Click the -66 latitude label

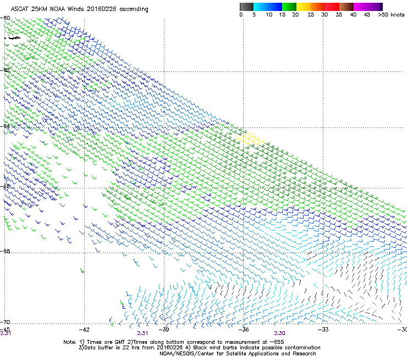pos(5,187)
